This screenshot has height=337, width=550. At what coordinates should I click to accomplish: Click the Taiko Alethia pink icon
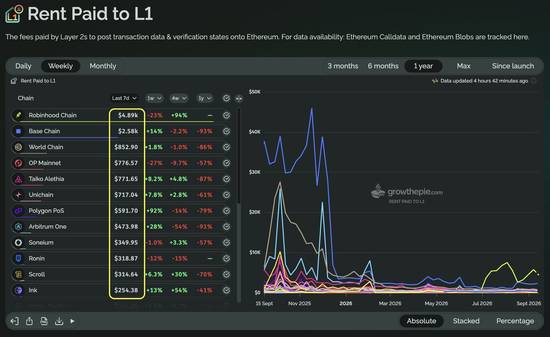(x=18, y=179)
